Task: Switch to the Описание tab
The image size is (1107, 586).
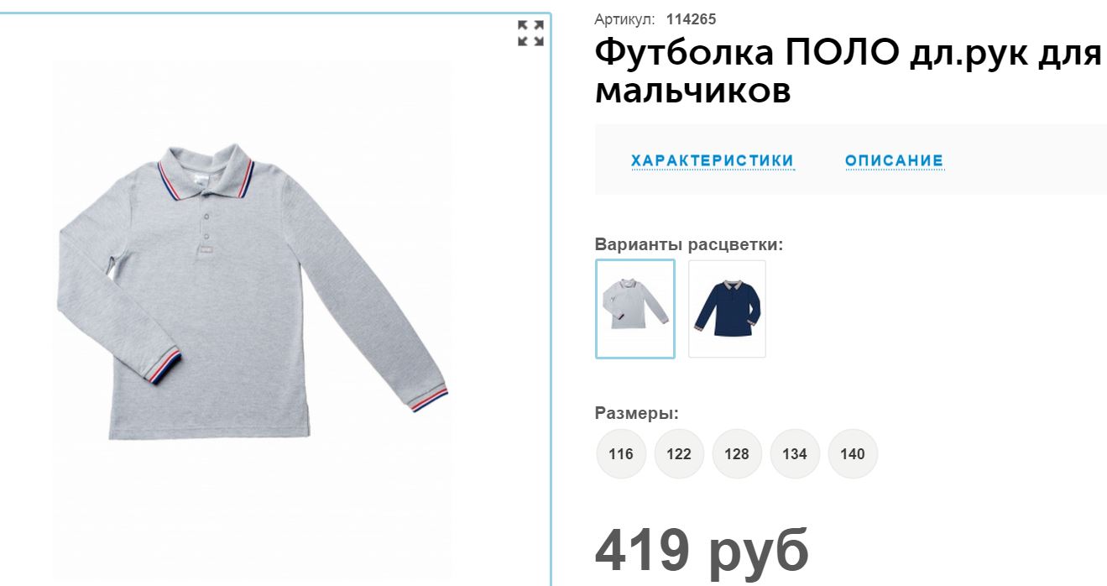Action: [895, 160]
